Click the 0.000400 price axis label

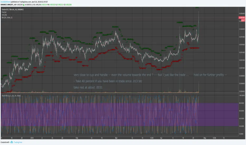pos(242,91)
